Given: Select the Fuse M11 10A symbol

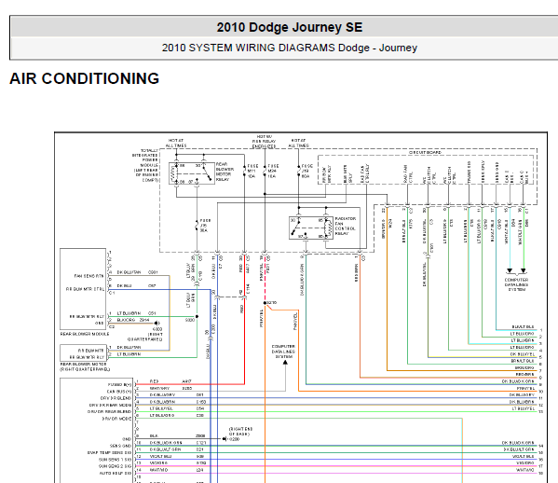Looking at the screenshot, I should [x=245, y=171].
